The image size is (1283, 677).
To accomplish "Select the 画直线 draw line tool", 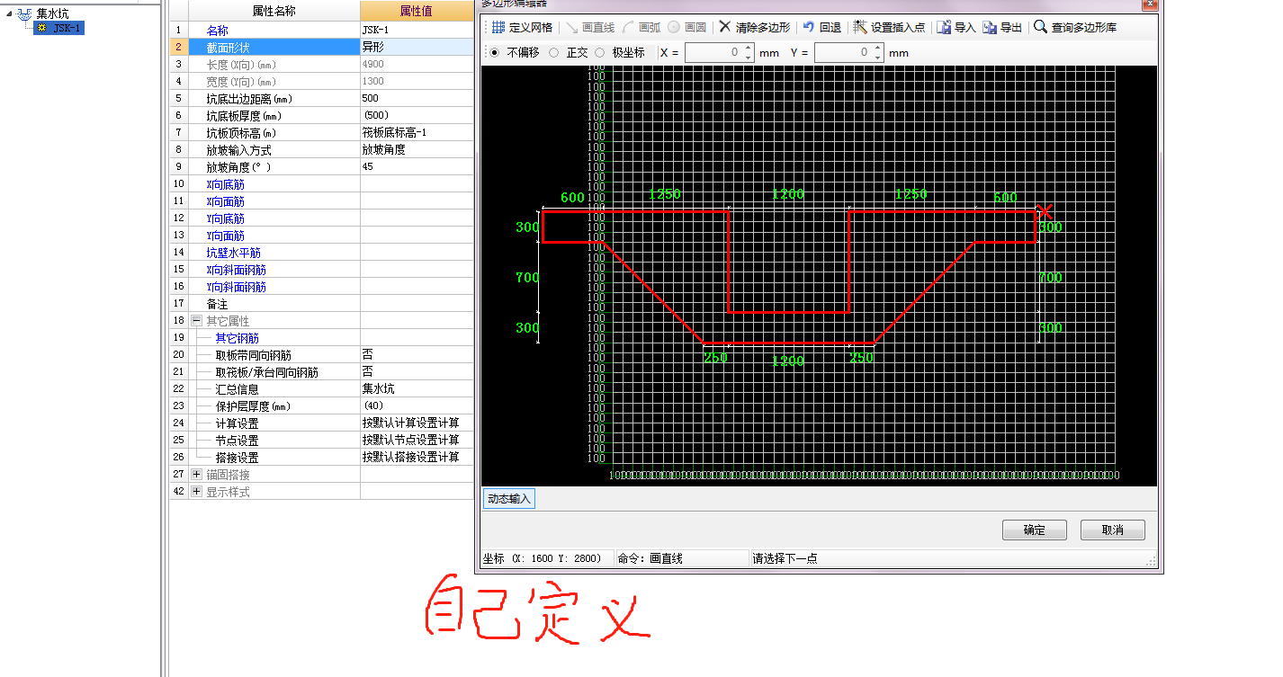I will pyautogui.click(x=589, y=28).
